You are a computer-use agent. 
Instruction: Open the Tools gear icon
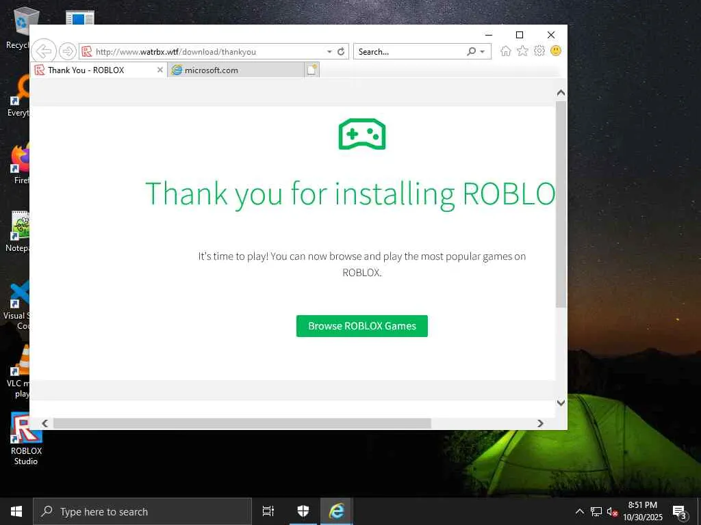(539, 51)
